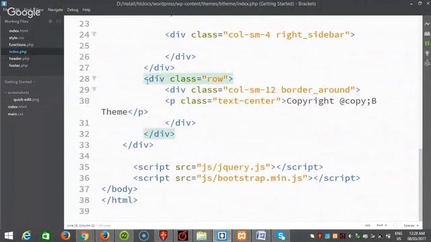Viewport: 431px width, 242px height.
Task: Click the split view icon beside Working Files
Action: click(x=59, y=21)
